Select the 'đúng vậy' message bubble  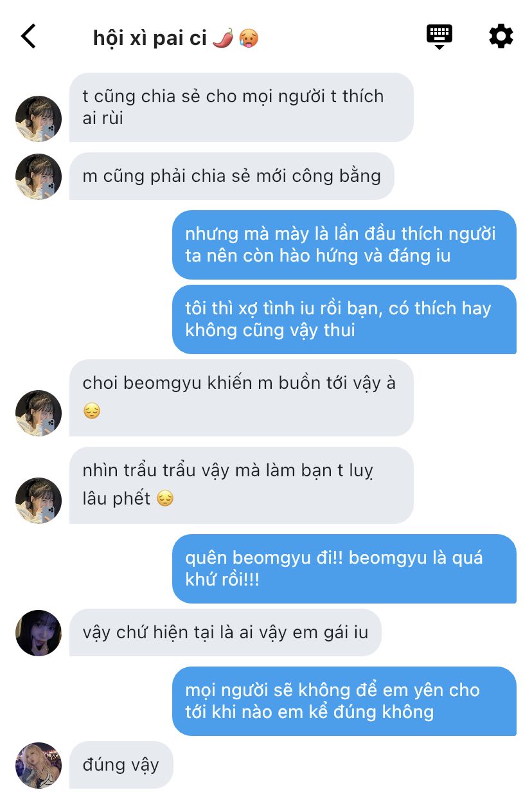121,765
